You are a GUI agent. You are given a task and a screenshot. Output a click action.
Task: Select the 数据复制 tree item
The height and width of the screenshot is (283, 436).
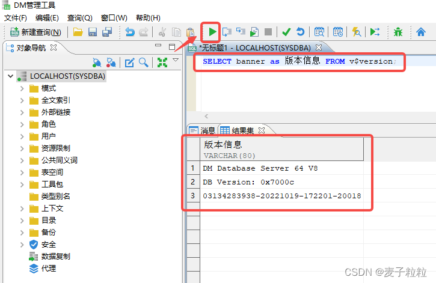(50, 257)
